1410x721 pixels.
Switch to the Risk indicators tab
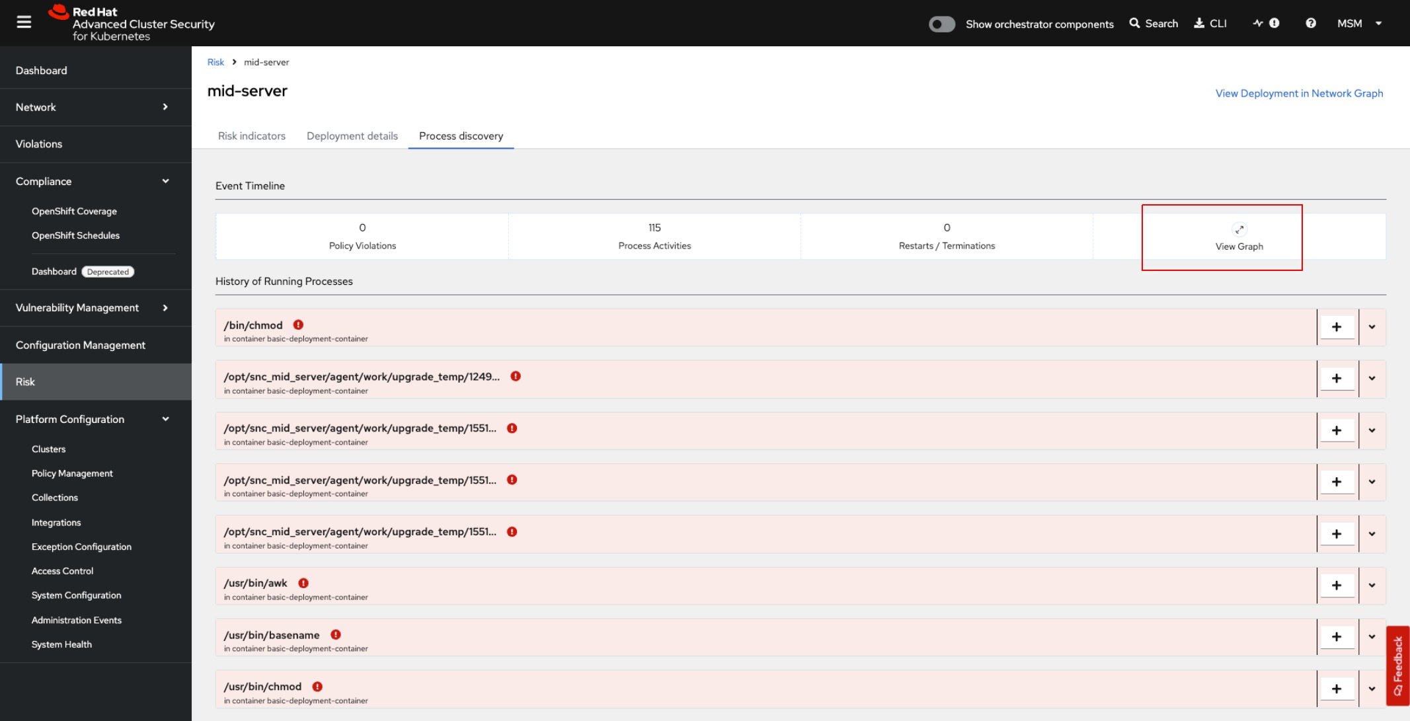(x=252, y=135)
